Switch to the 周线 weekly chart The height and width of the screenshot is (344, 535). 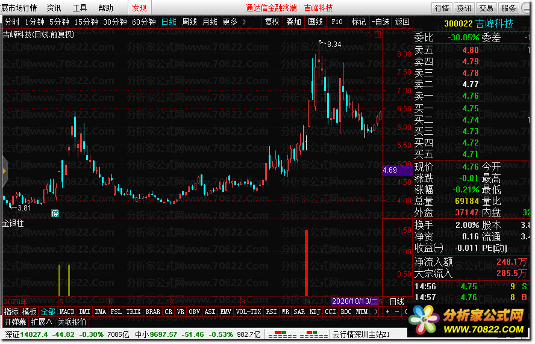(x=189, y=22)
